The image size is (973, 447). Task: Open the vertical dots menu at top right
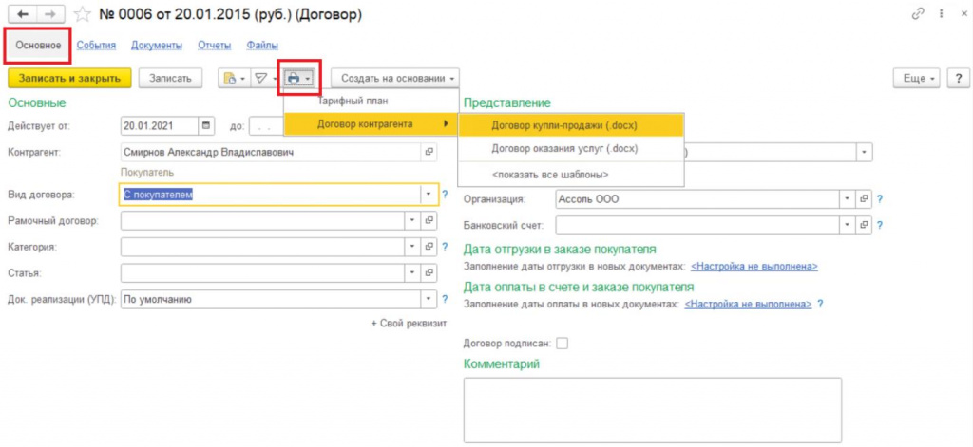940,13
